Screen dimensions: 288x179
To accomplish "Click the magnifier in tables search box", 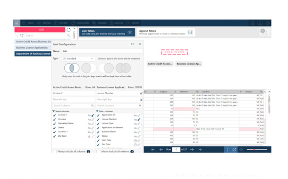I will click(68, 35).
